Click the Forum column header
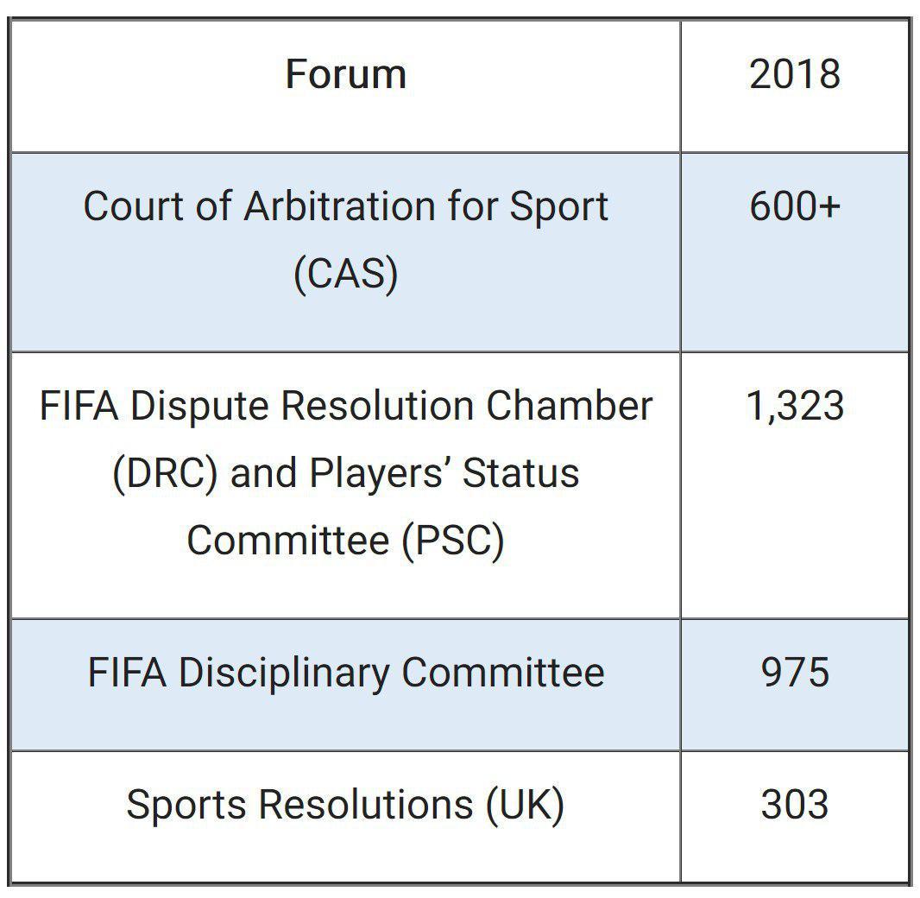Viewport: 920px width, 898px height. point(345,86)
